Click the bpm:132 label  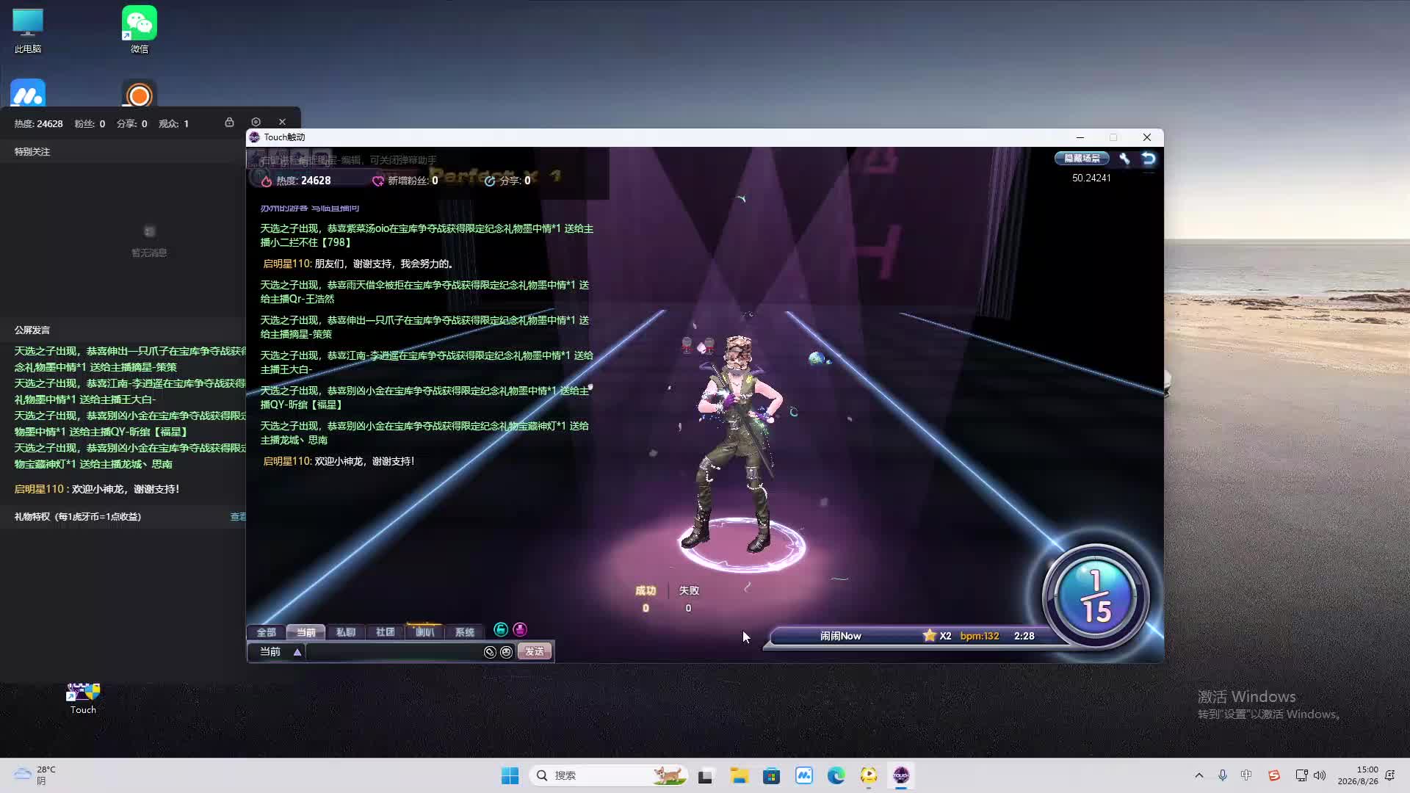980,637
